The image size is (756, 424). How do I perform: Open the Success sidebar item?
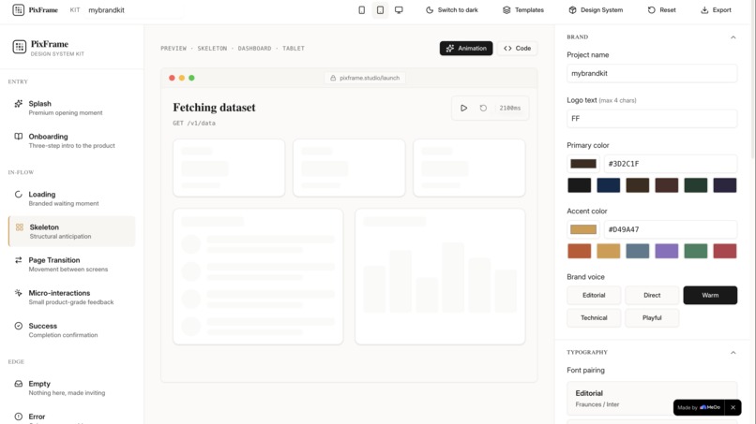[x=72, y=330]
